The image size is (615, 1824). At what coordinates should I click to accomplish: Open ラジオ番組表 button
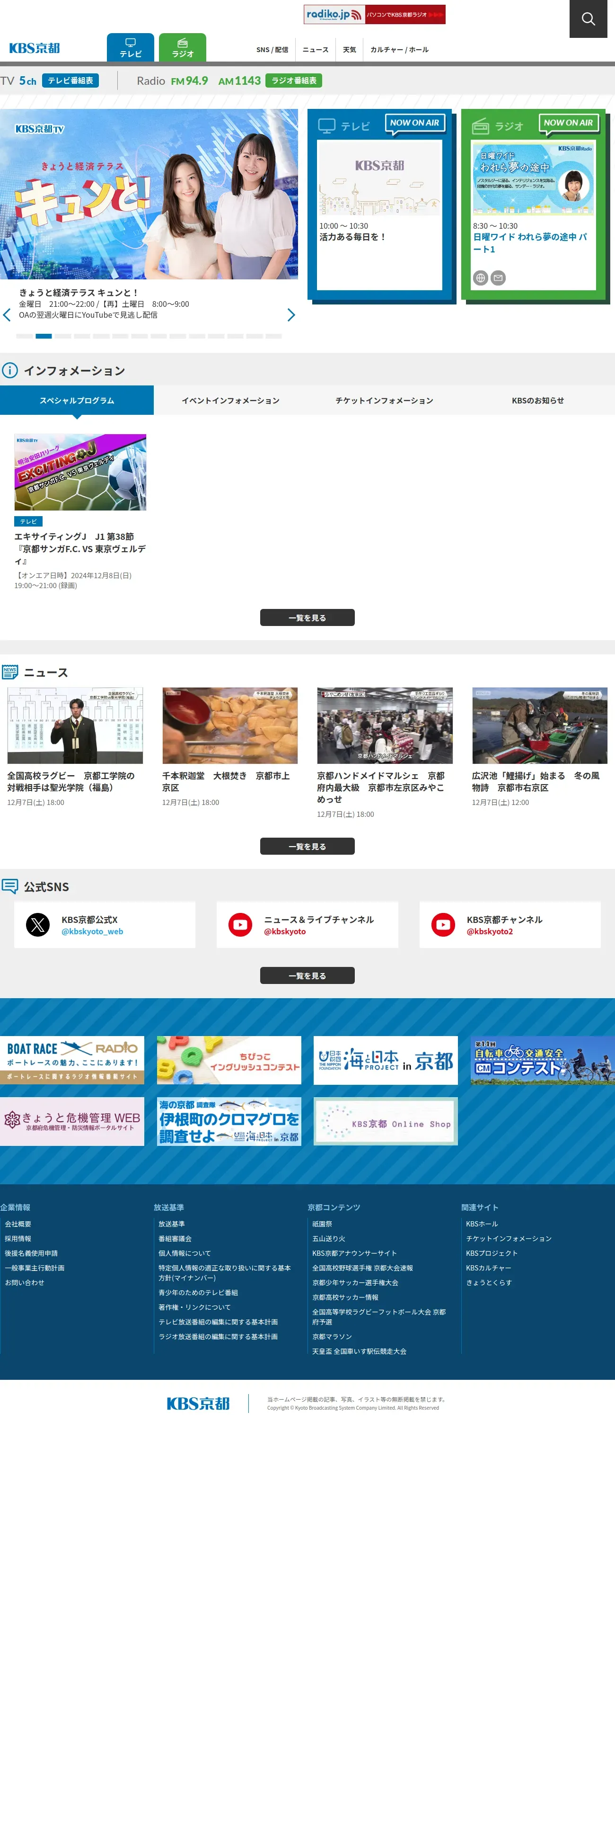[294, 80]
